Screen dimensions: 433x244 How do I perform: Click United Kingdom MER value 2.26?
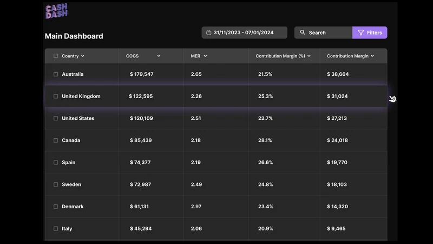click(x=196, y=97)
